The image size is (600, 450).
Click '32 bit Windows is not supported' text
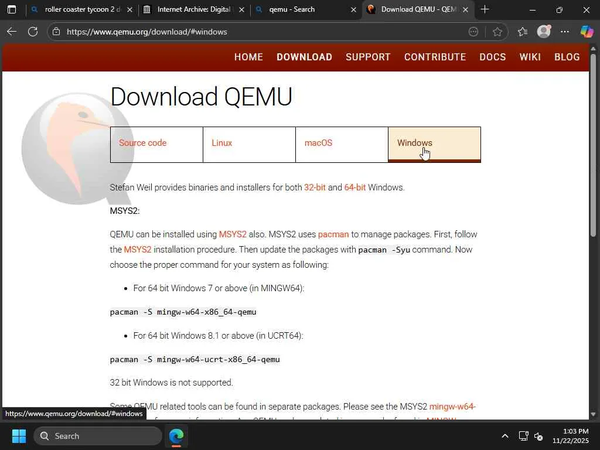(172, 382)
